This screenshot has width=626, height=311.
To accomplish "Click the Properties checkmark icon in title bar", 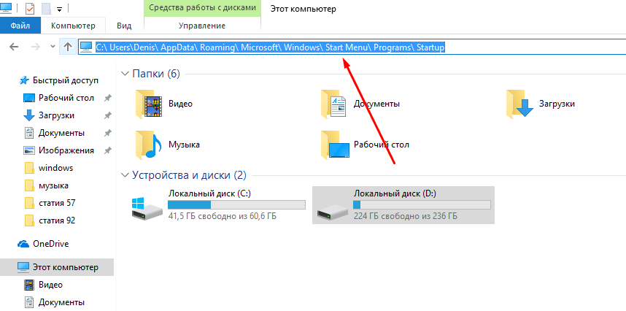I will click(29, 8).
